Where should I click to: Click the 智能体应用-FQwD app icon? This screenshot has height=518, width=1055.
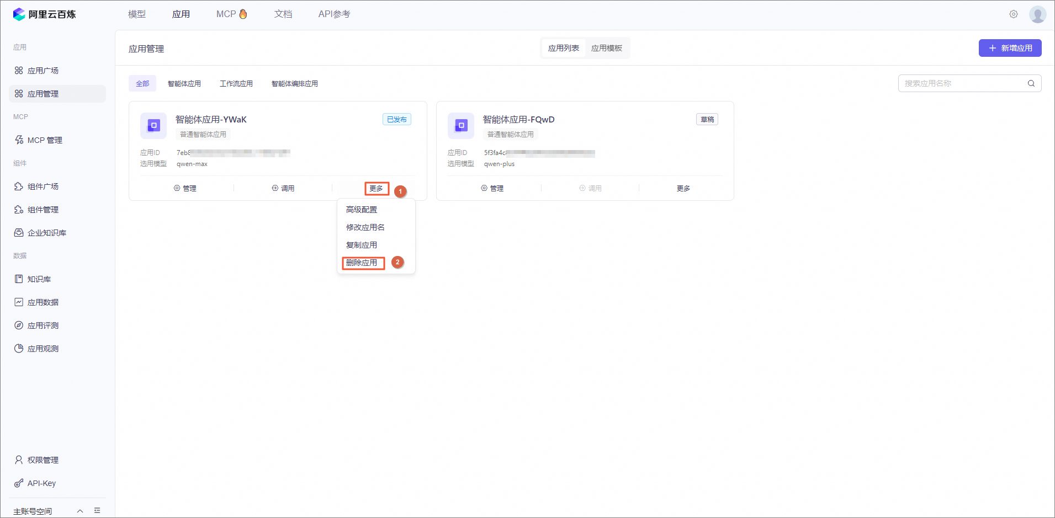[461, 126]
